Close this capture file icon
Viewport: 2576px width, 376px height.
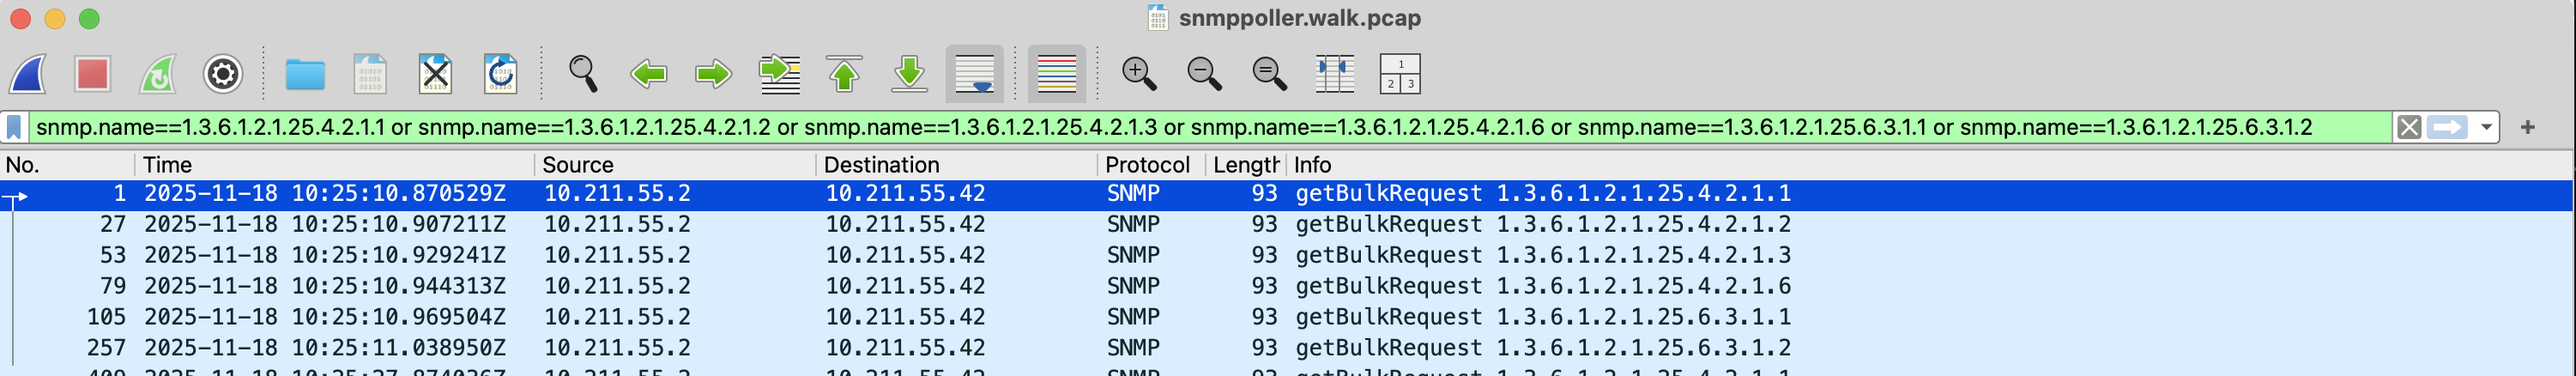tap(435, 74)
